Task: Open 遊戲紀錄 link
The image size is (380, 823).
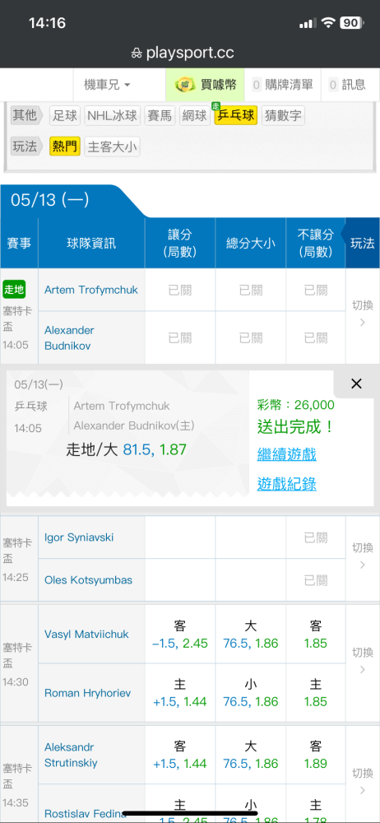Action: 286,483
